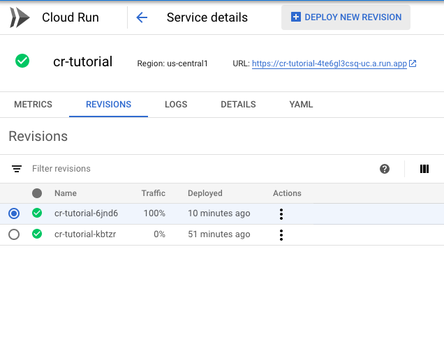Open the cr-tutorial run.app URL link
The height and width of the screenshot is (353, 444).
coord(330,63)
